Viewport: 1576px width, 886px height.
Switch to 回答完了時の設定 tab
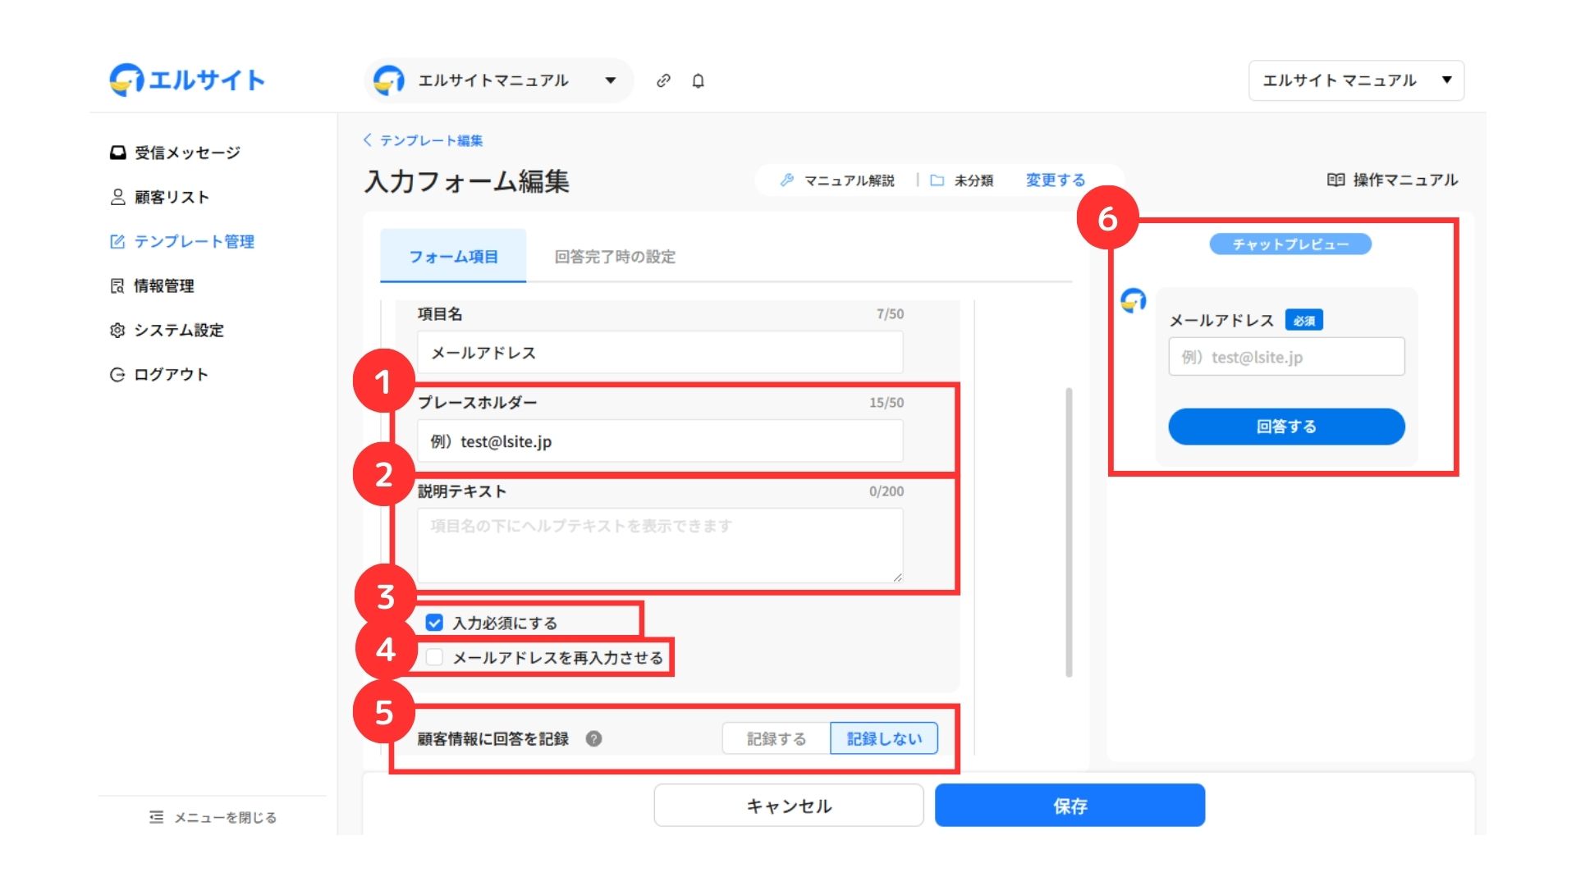[x=615, y=257]
